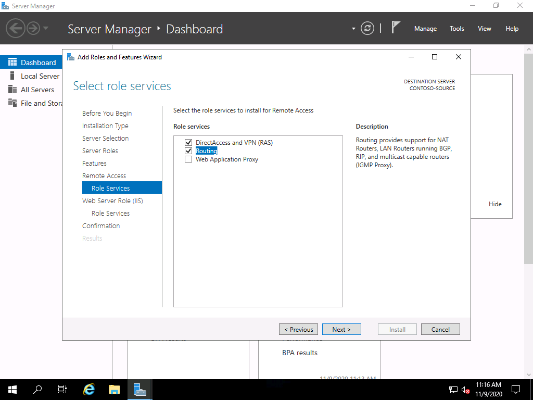Uncheck the Routing role service checkbox
This screenshot has width=533, height=400.
(x=188, y=151)
